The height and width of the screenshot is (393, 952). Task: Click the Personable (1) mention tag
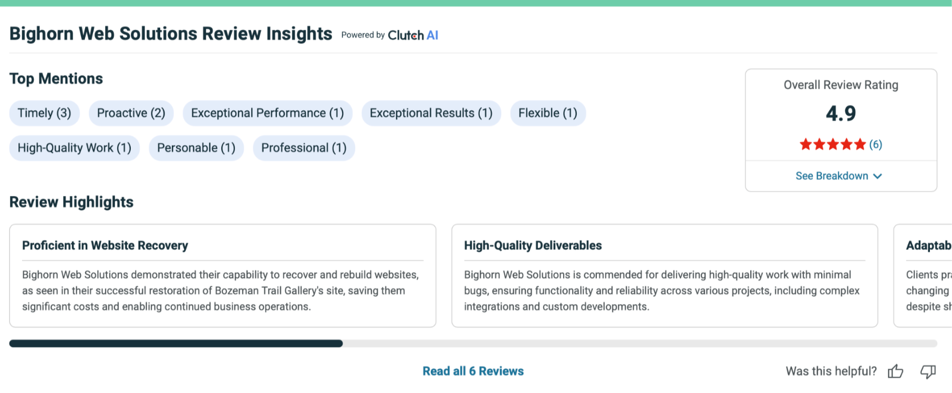pos(196,148)
